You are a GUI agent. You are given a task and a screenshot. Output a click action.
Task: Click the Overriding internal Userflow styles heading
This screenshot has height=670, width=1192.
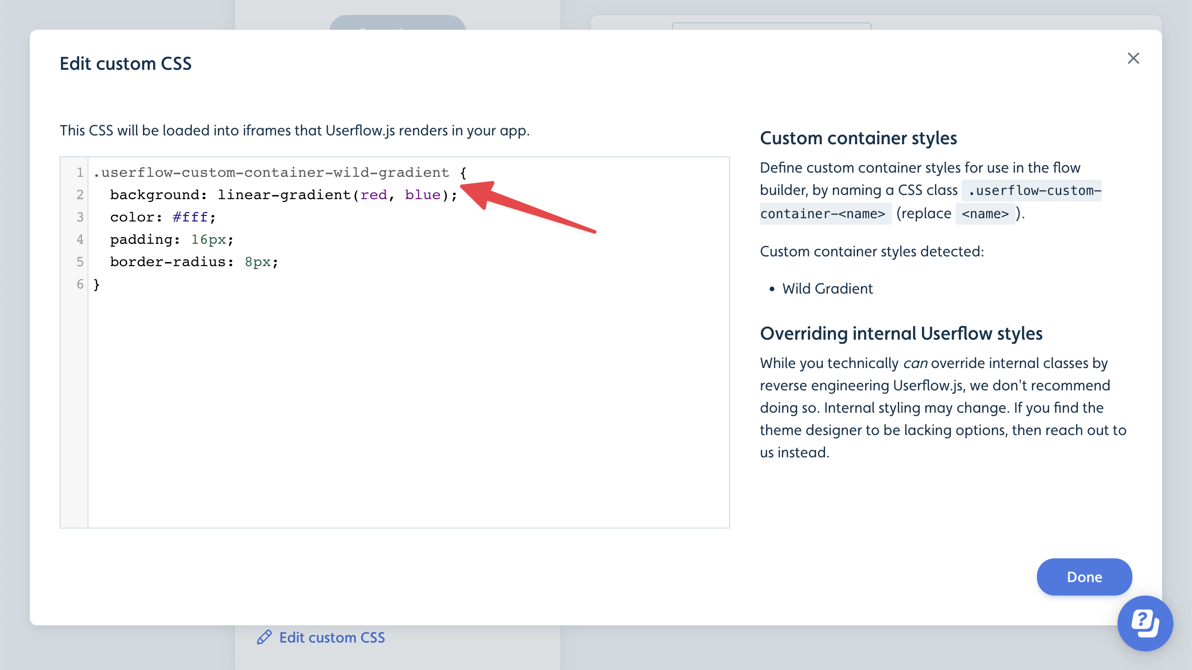pos(901,334)
